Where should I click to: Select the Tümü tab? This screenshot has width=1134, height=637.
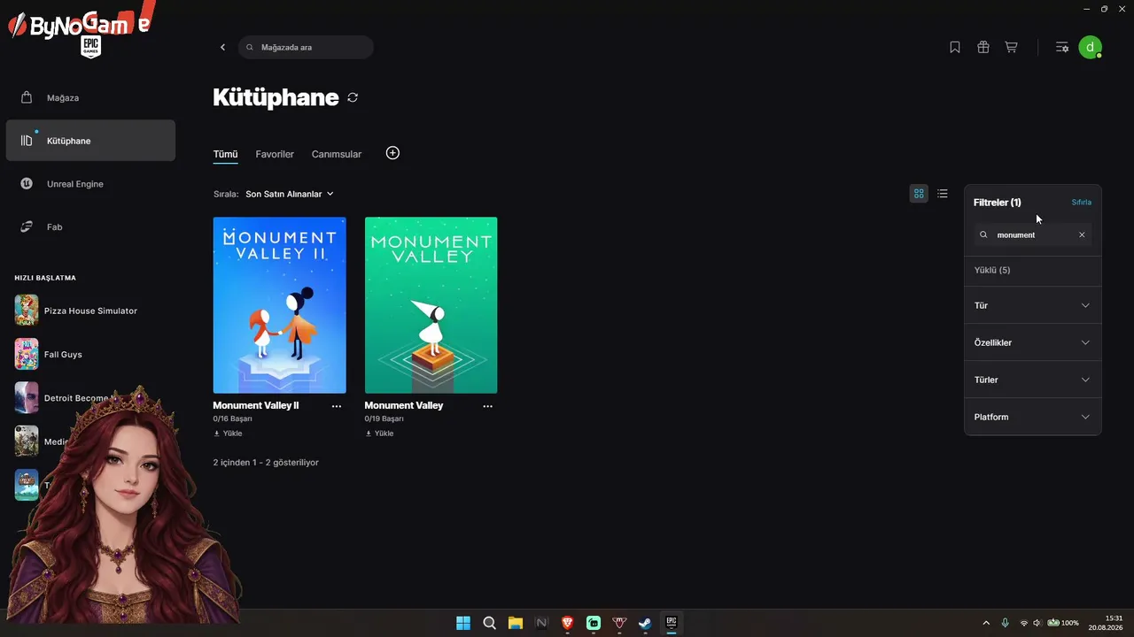(225, 154)
